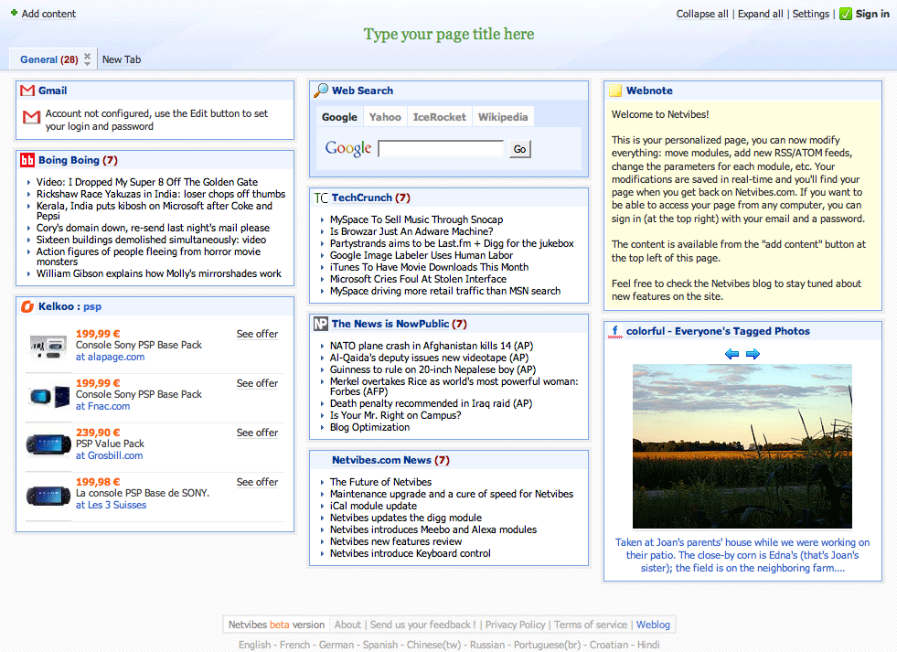
Task: Open the General tab dropdown arrow
Action: point(87,63)
